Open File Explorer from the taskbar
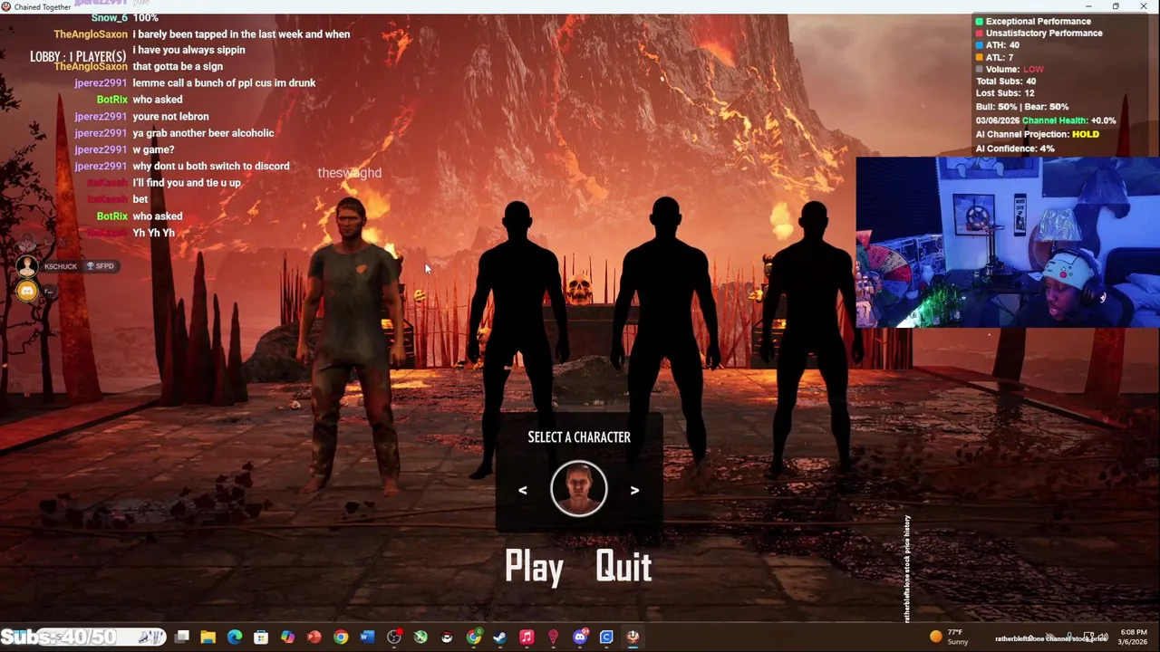This screenshot has height=652, width=1160. click(208, 638)
